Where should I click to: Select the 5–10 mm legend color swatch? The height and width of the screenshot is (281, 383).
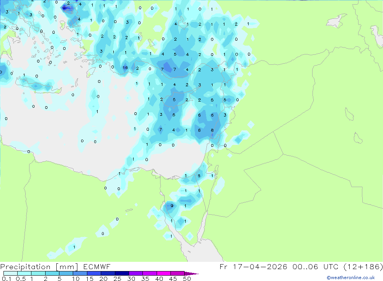pyautogui.click(x=66, y=273)
